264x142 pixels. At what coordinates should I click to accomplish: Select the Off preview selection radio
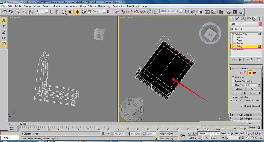(232, 101)
